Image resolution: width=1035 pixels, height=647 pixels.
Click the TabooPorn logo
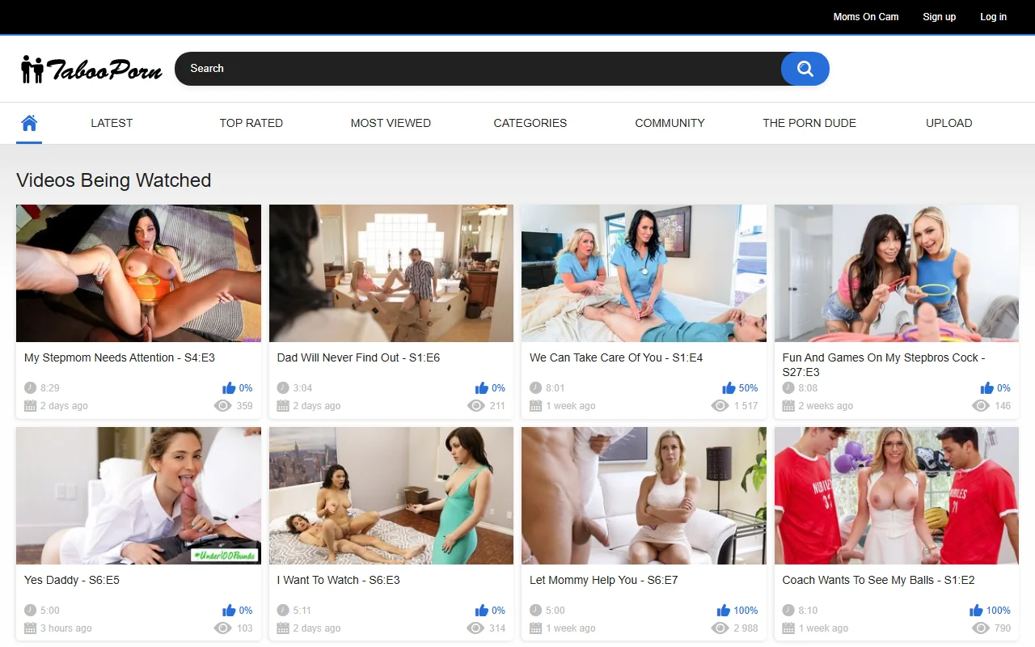click(x=89, y=69)
